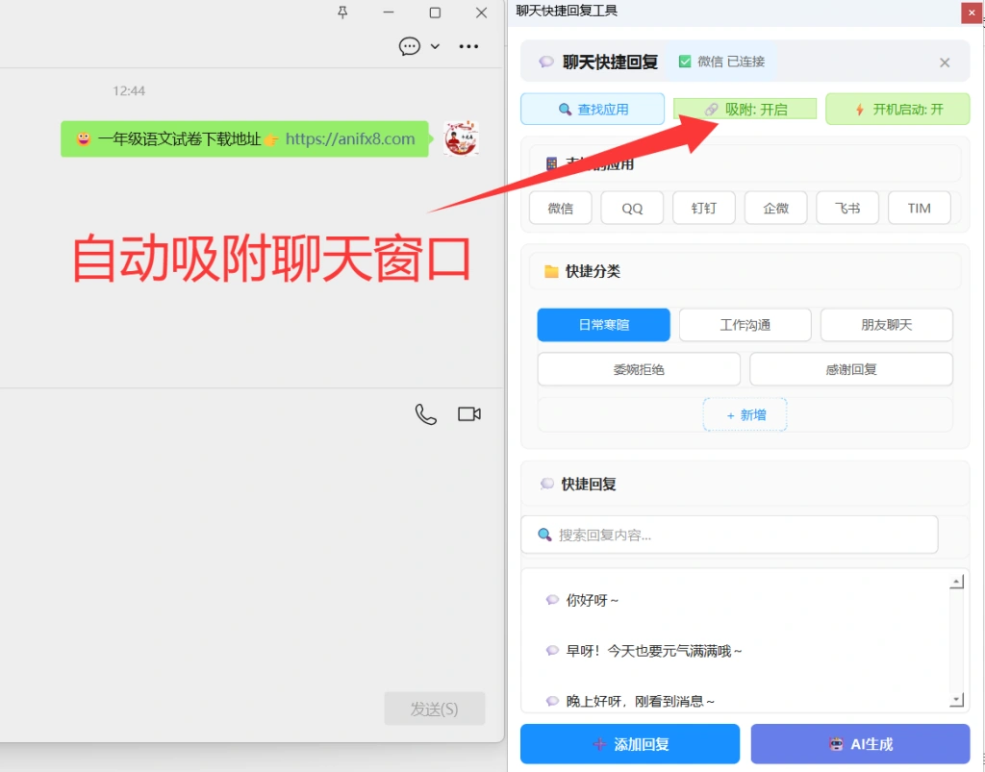Click the 添加回复 button at the bottom

(629, 743)
